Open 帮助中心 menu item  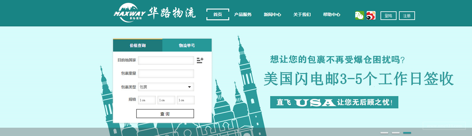332,14
